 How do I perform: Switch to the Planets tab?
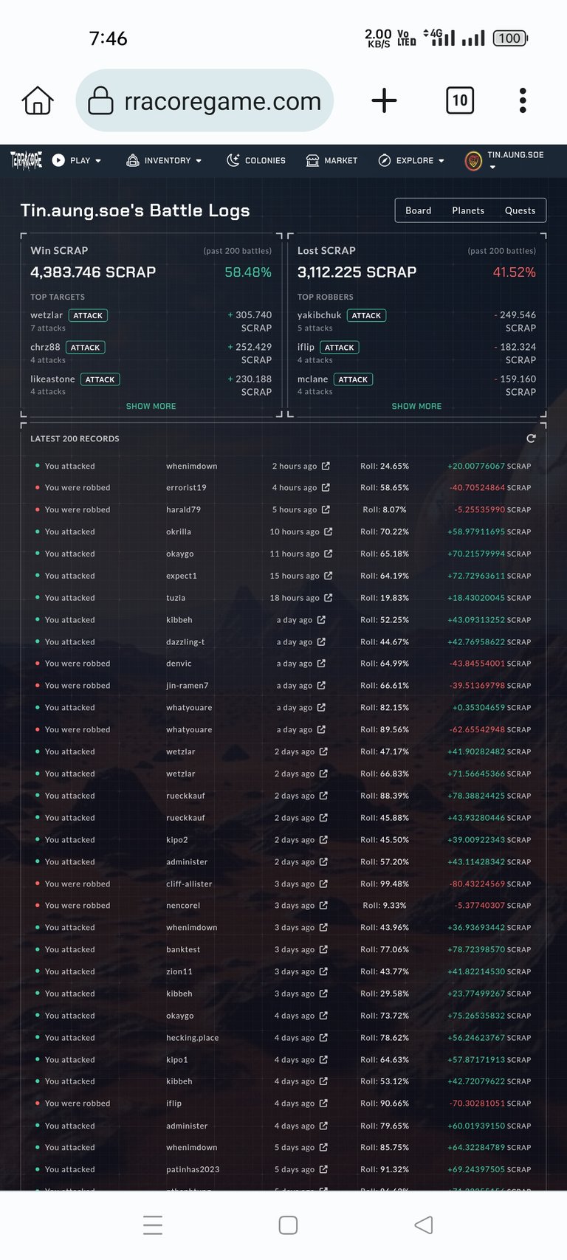tap(468, 210)
